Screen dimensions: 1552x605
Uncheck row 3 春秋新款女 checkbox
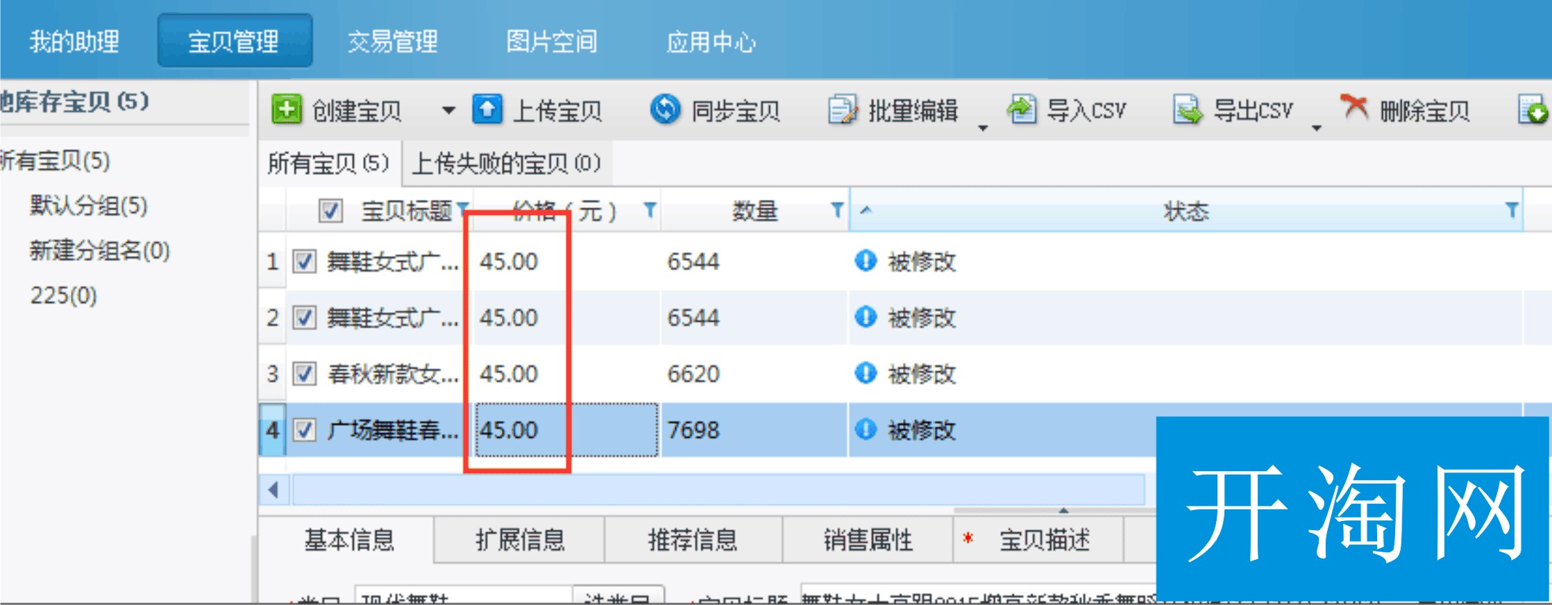pyautogui.click(x=304, y=374)
